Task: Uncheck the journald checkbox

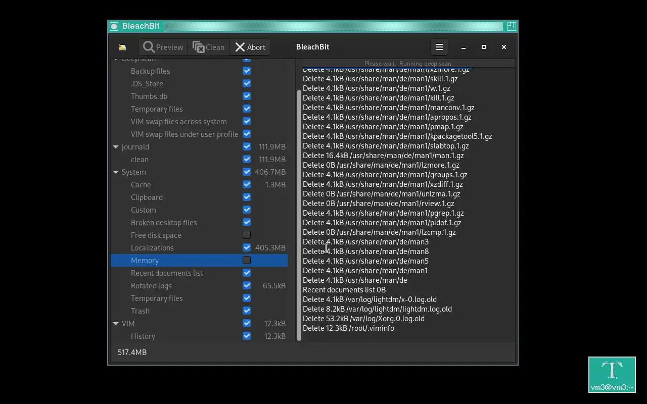Action: point(247,146)
